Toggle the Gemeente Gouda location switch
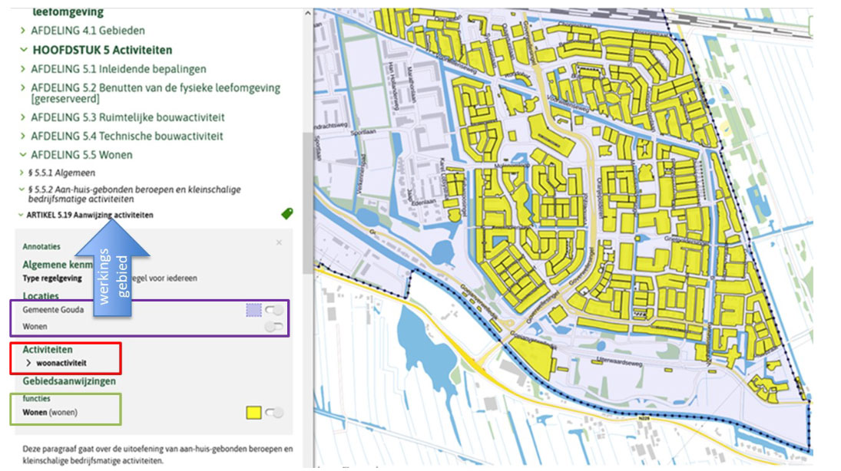This screenshot has width=841, height=471. 273,311
